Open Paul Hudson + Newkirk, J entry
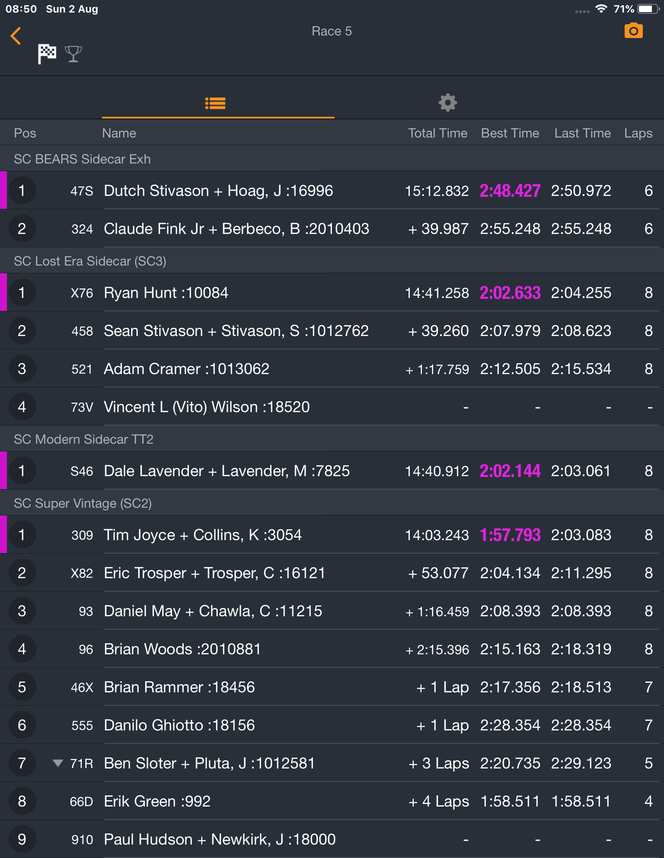Viewport: 664px width, 858px height. point(332,839)
